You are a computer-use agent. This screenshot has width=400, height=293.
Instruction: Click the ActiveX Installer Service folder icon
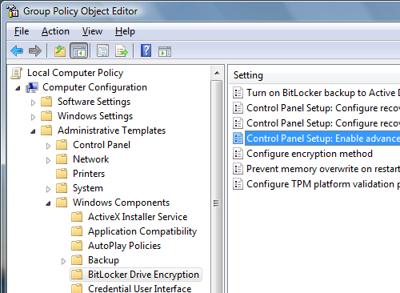click(x=77, y=217)
